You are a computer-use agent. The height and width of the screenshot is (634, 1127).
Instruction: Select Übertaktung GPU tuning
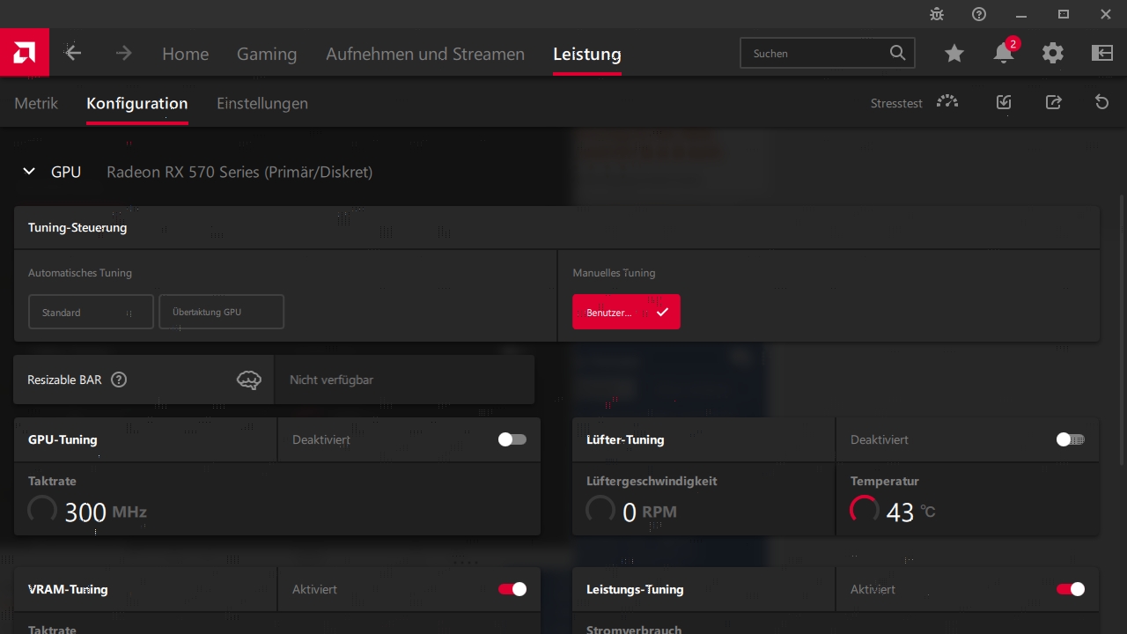tap(222, 312)
